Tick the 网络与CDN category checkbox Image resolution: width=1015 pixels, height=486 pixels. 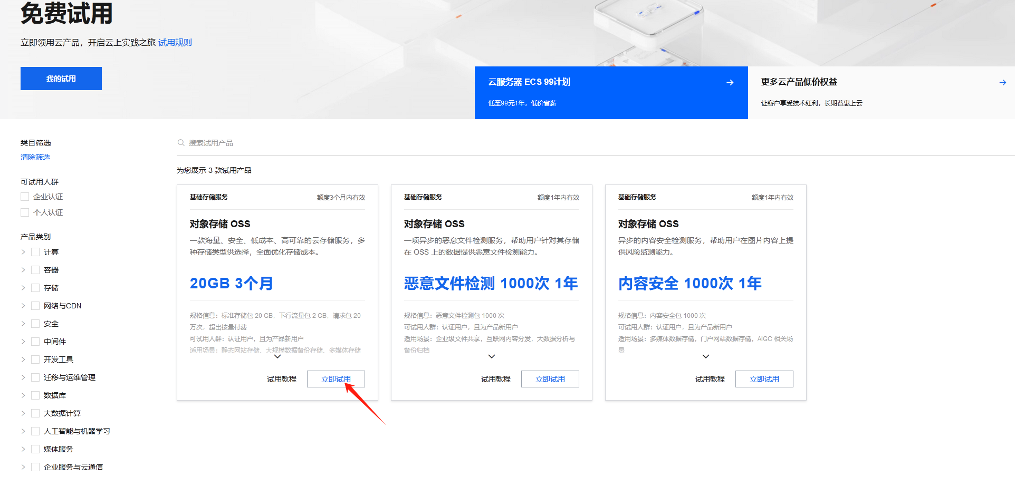(x=35, y=306)
